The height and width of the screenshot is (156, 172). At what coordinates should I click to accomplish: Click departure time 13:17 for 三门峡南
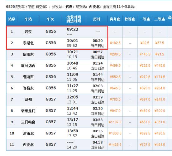coord(73,119)
